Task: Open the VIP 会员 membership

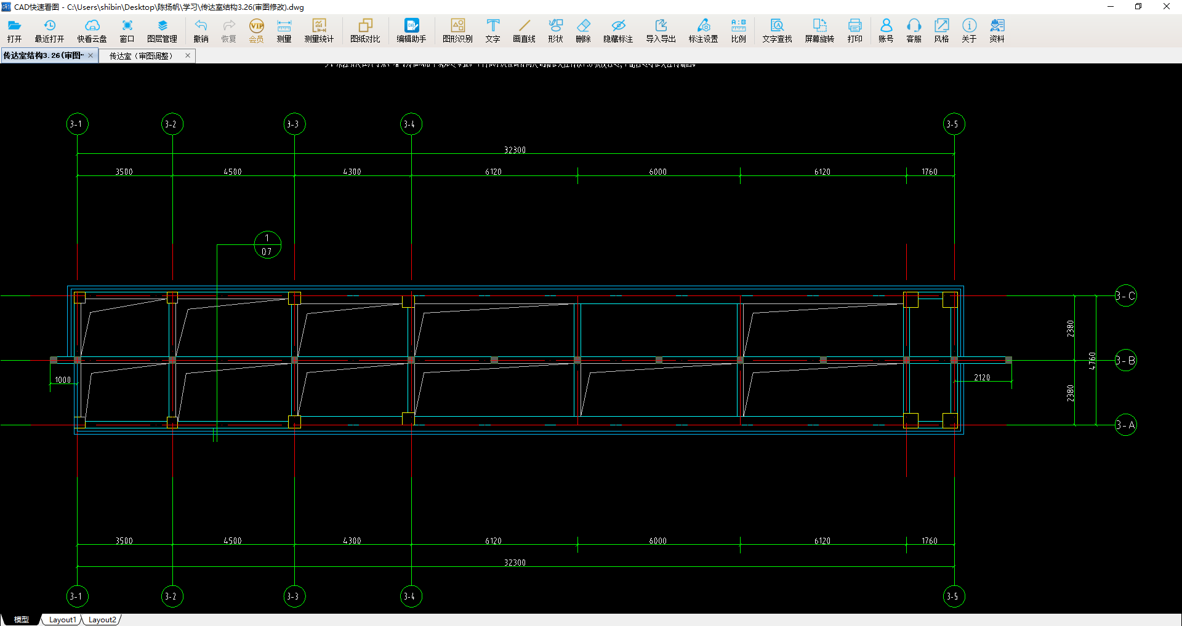Action: pos(256,30)
